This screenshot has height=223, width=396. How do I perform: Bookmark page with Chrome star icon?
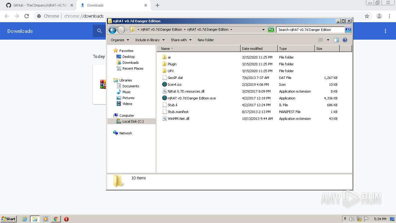(x=367, y=16)
